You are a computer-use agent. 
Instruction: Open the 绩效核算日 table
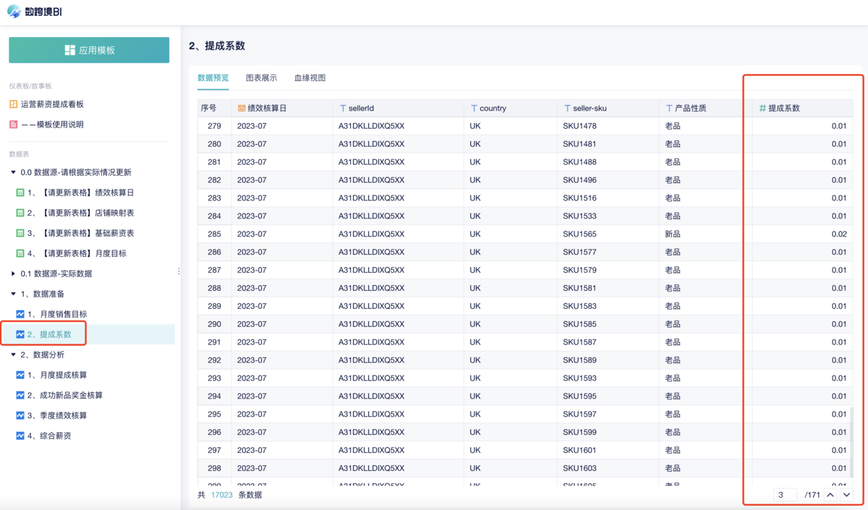(x=80, y=192)
